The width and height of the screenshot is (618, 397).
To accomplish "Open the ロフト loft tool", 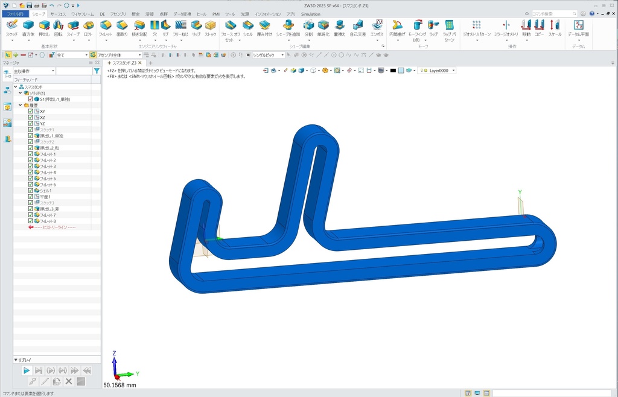I will [88, 28].
